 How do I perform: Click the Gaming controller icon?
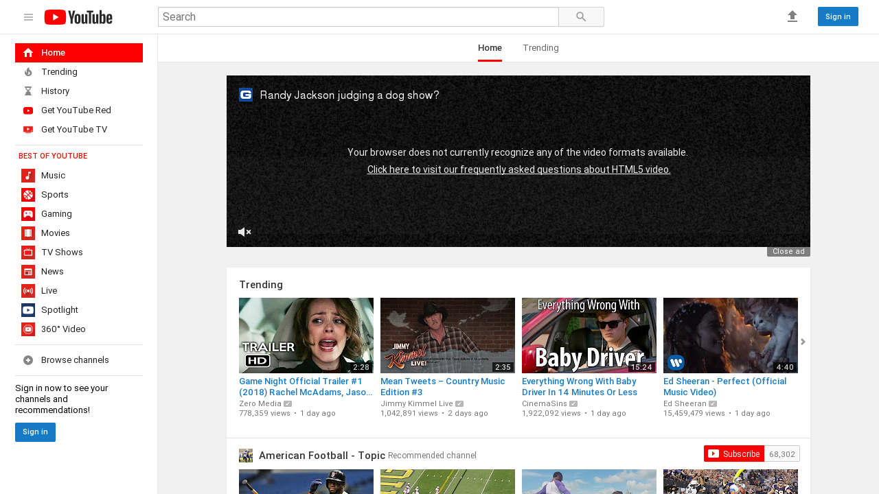(x=28, y=214)
